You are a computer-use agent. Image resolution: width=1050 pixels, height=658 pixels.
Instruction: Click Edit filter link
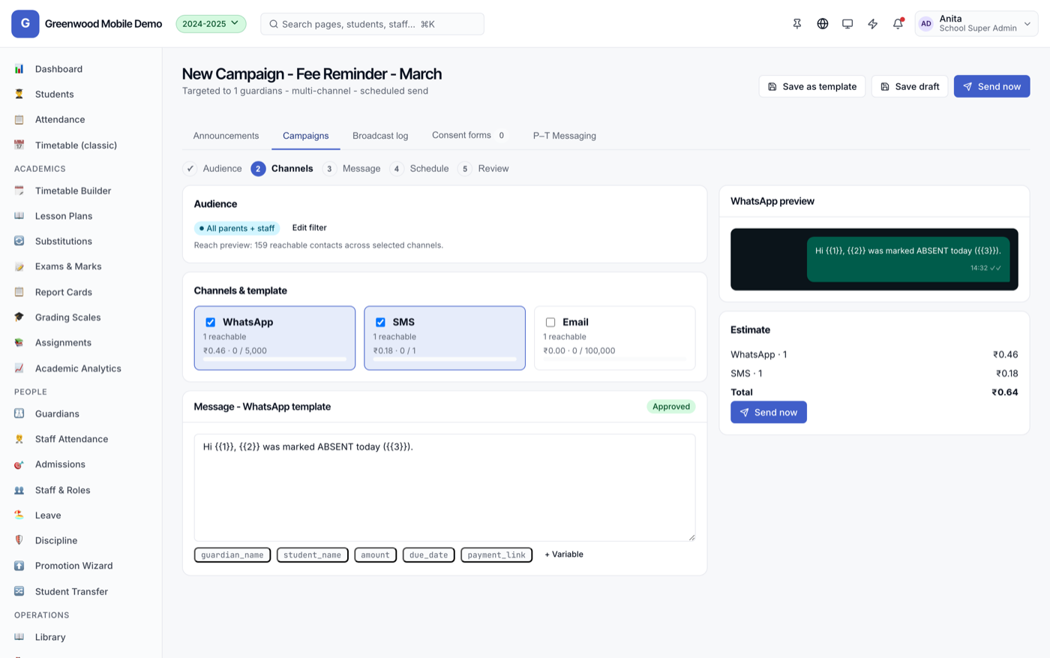click(309, 228)
